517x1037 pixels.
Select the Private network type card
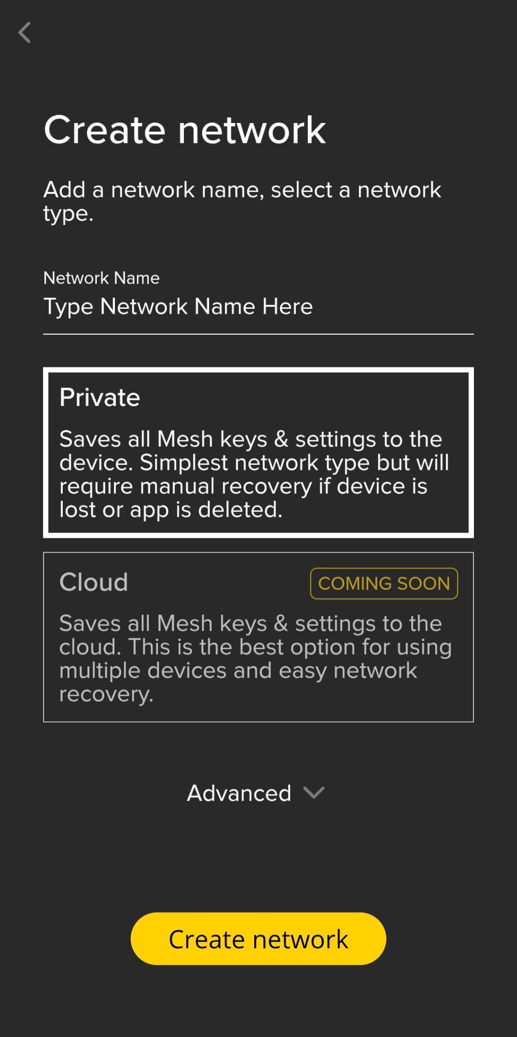point(258,453)
